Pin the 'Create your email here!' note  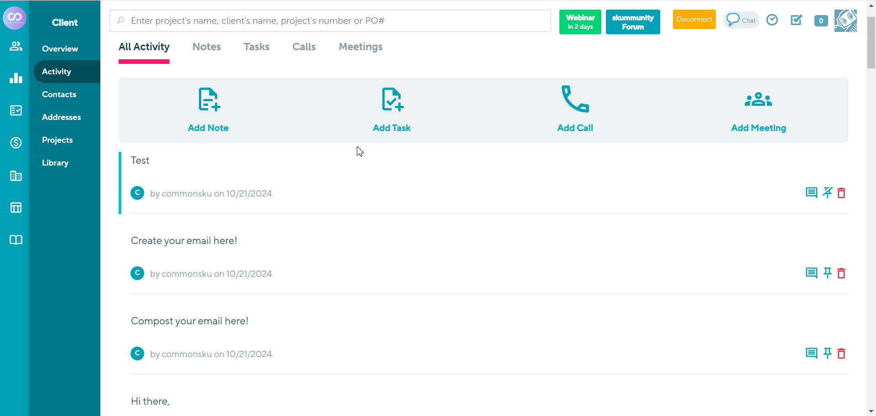(x=827, y=273)
